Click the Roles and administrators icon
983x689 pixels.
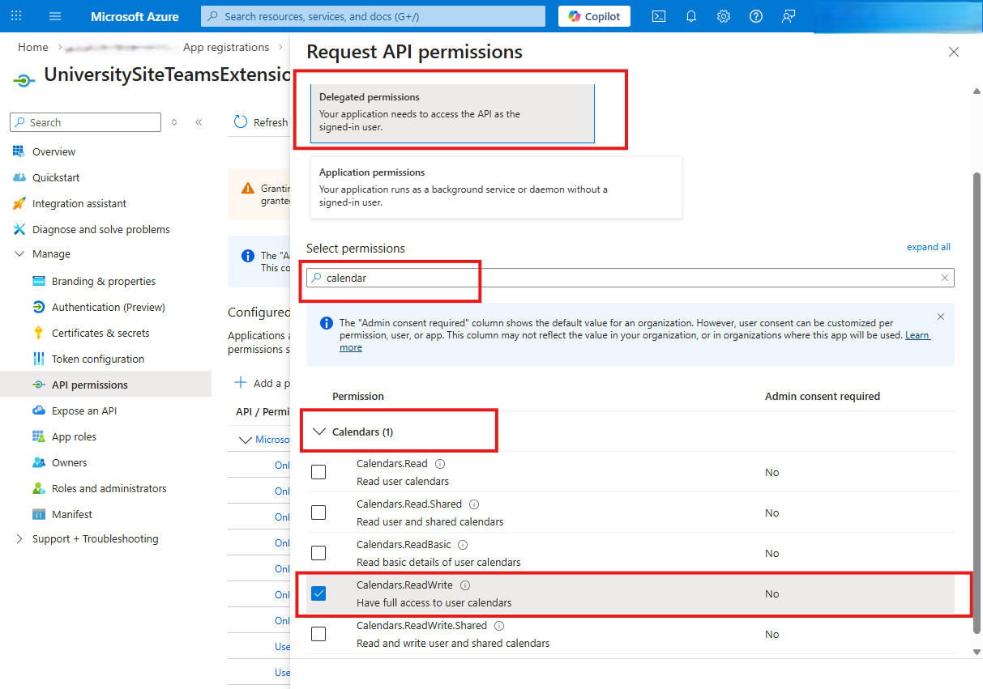coord(38,488)
